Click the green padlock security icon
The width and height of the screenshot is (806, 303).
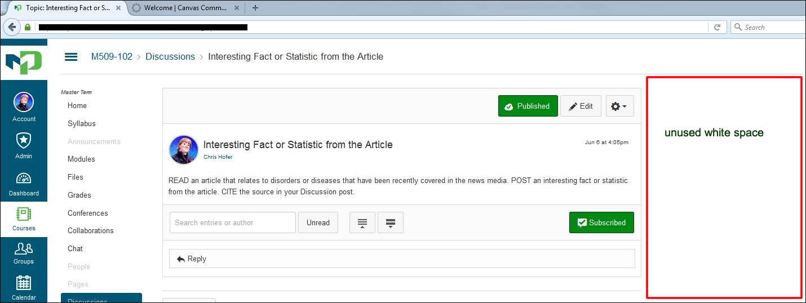tap(28, 27)
